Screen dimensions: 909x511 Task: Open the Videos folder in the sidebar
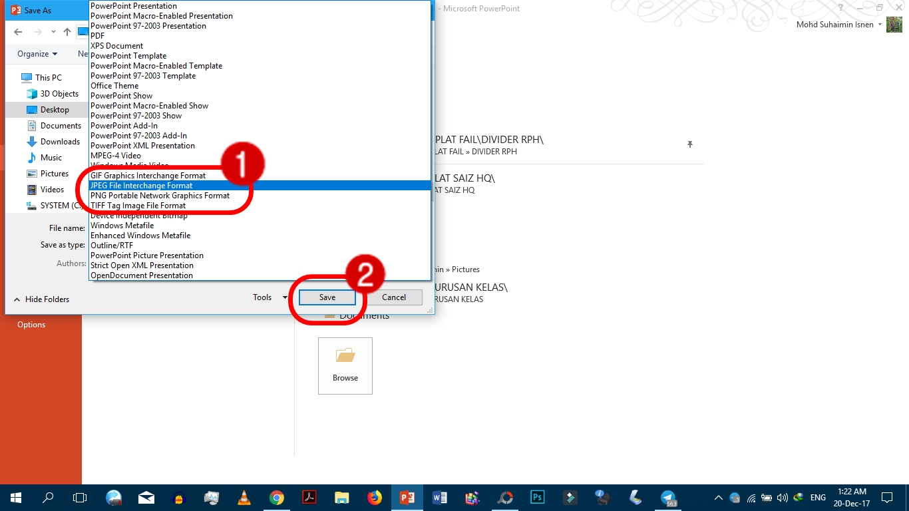click(x=45, y=190)
